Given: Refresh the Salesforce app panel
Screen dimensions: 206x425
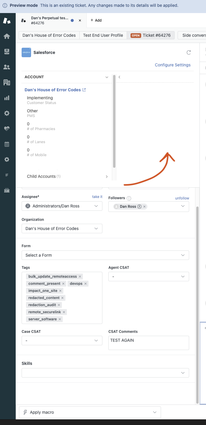Looking at the screenshot, I should click(189, 52).
